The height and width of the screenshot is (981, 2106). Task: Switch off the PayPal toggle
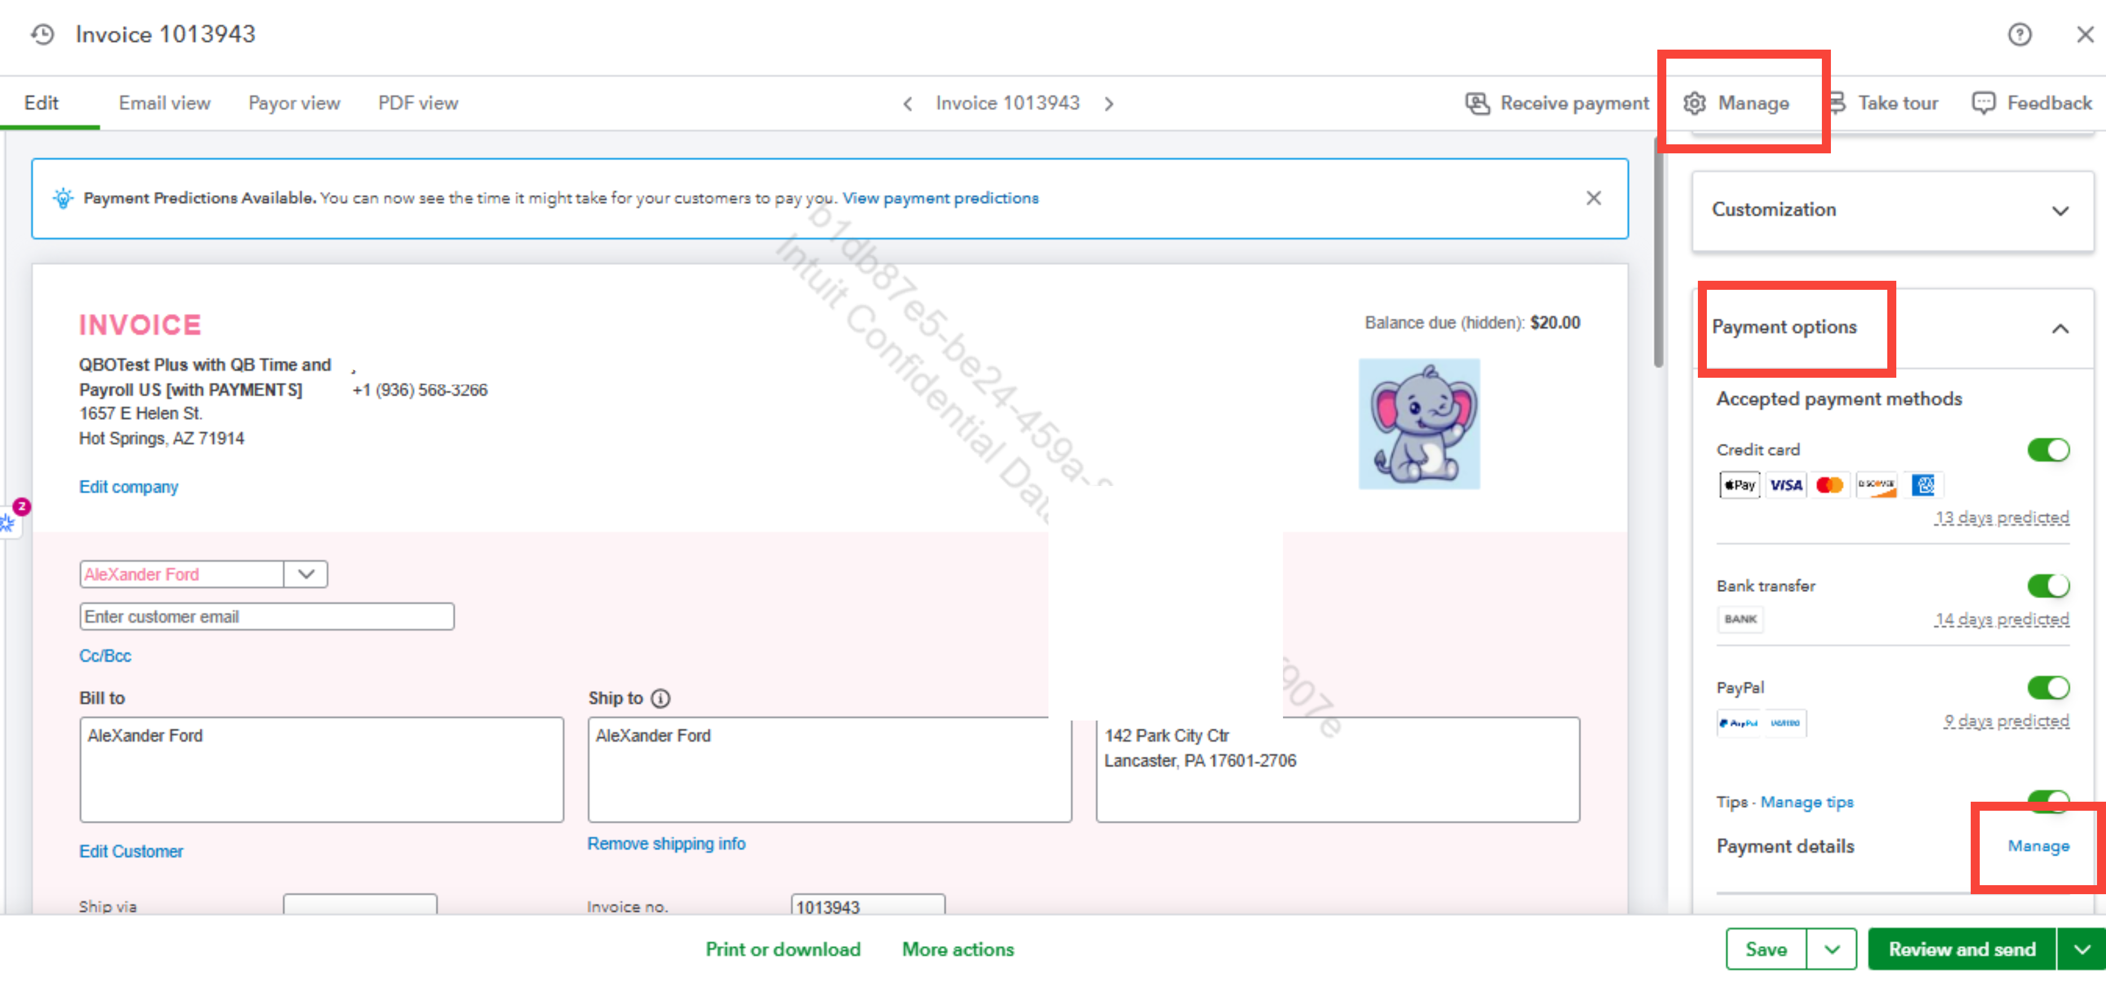(2048, 687)
